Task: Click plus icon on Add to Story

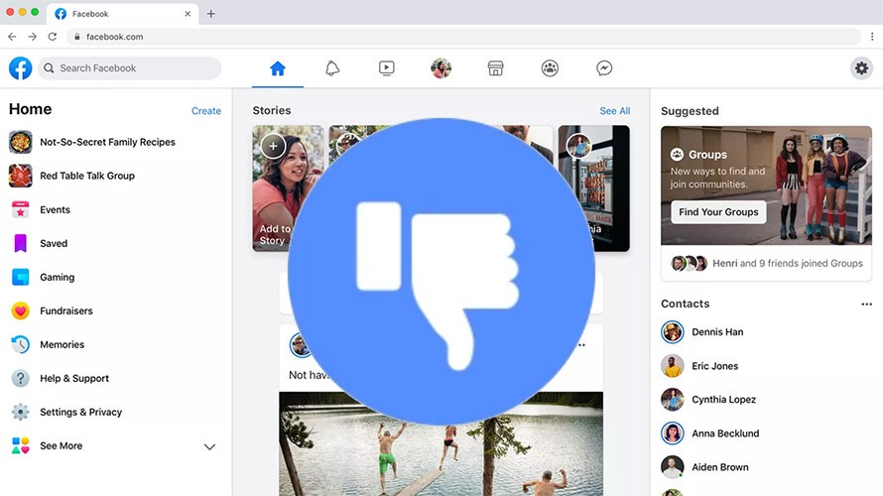Action: tap(273, 147)
